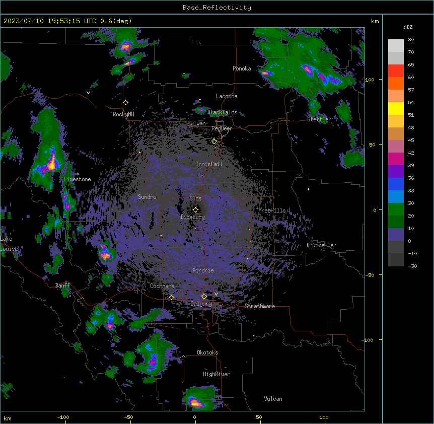Click the Sylvan city label
Viewport: 434px width, 424px height.
point(196,123)
